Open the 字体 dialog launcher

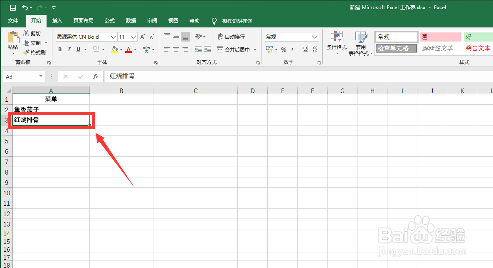coord(156,63)
